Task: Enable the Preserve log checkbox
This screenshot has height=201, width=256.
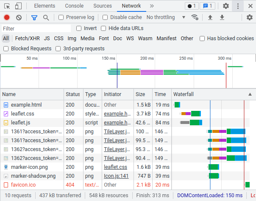Action: [x=61, y=17]
